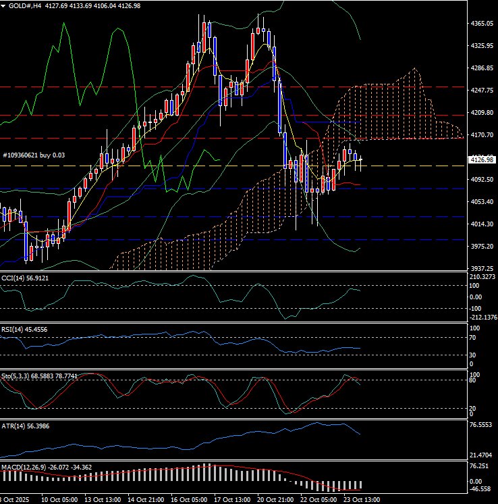
Task: Select the 13 Oct 13:00 time label
Action: click(103, 499)
